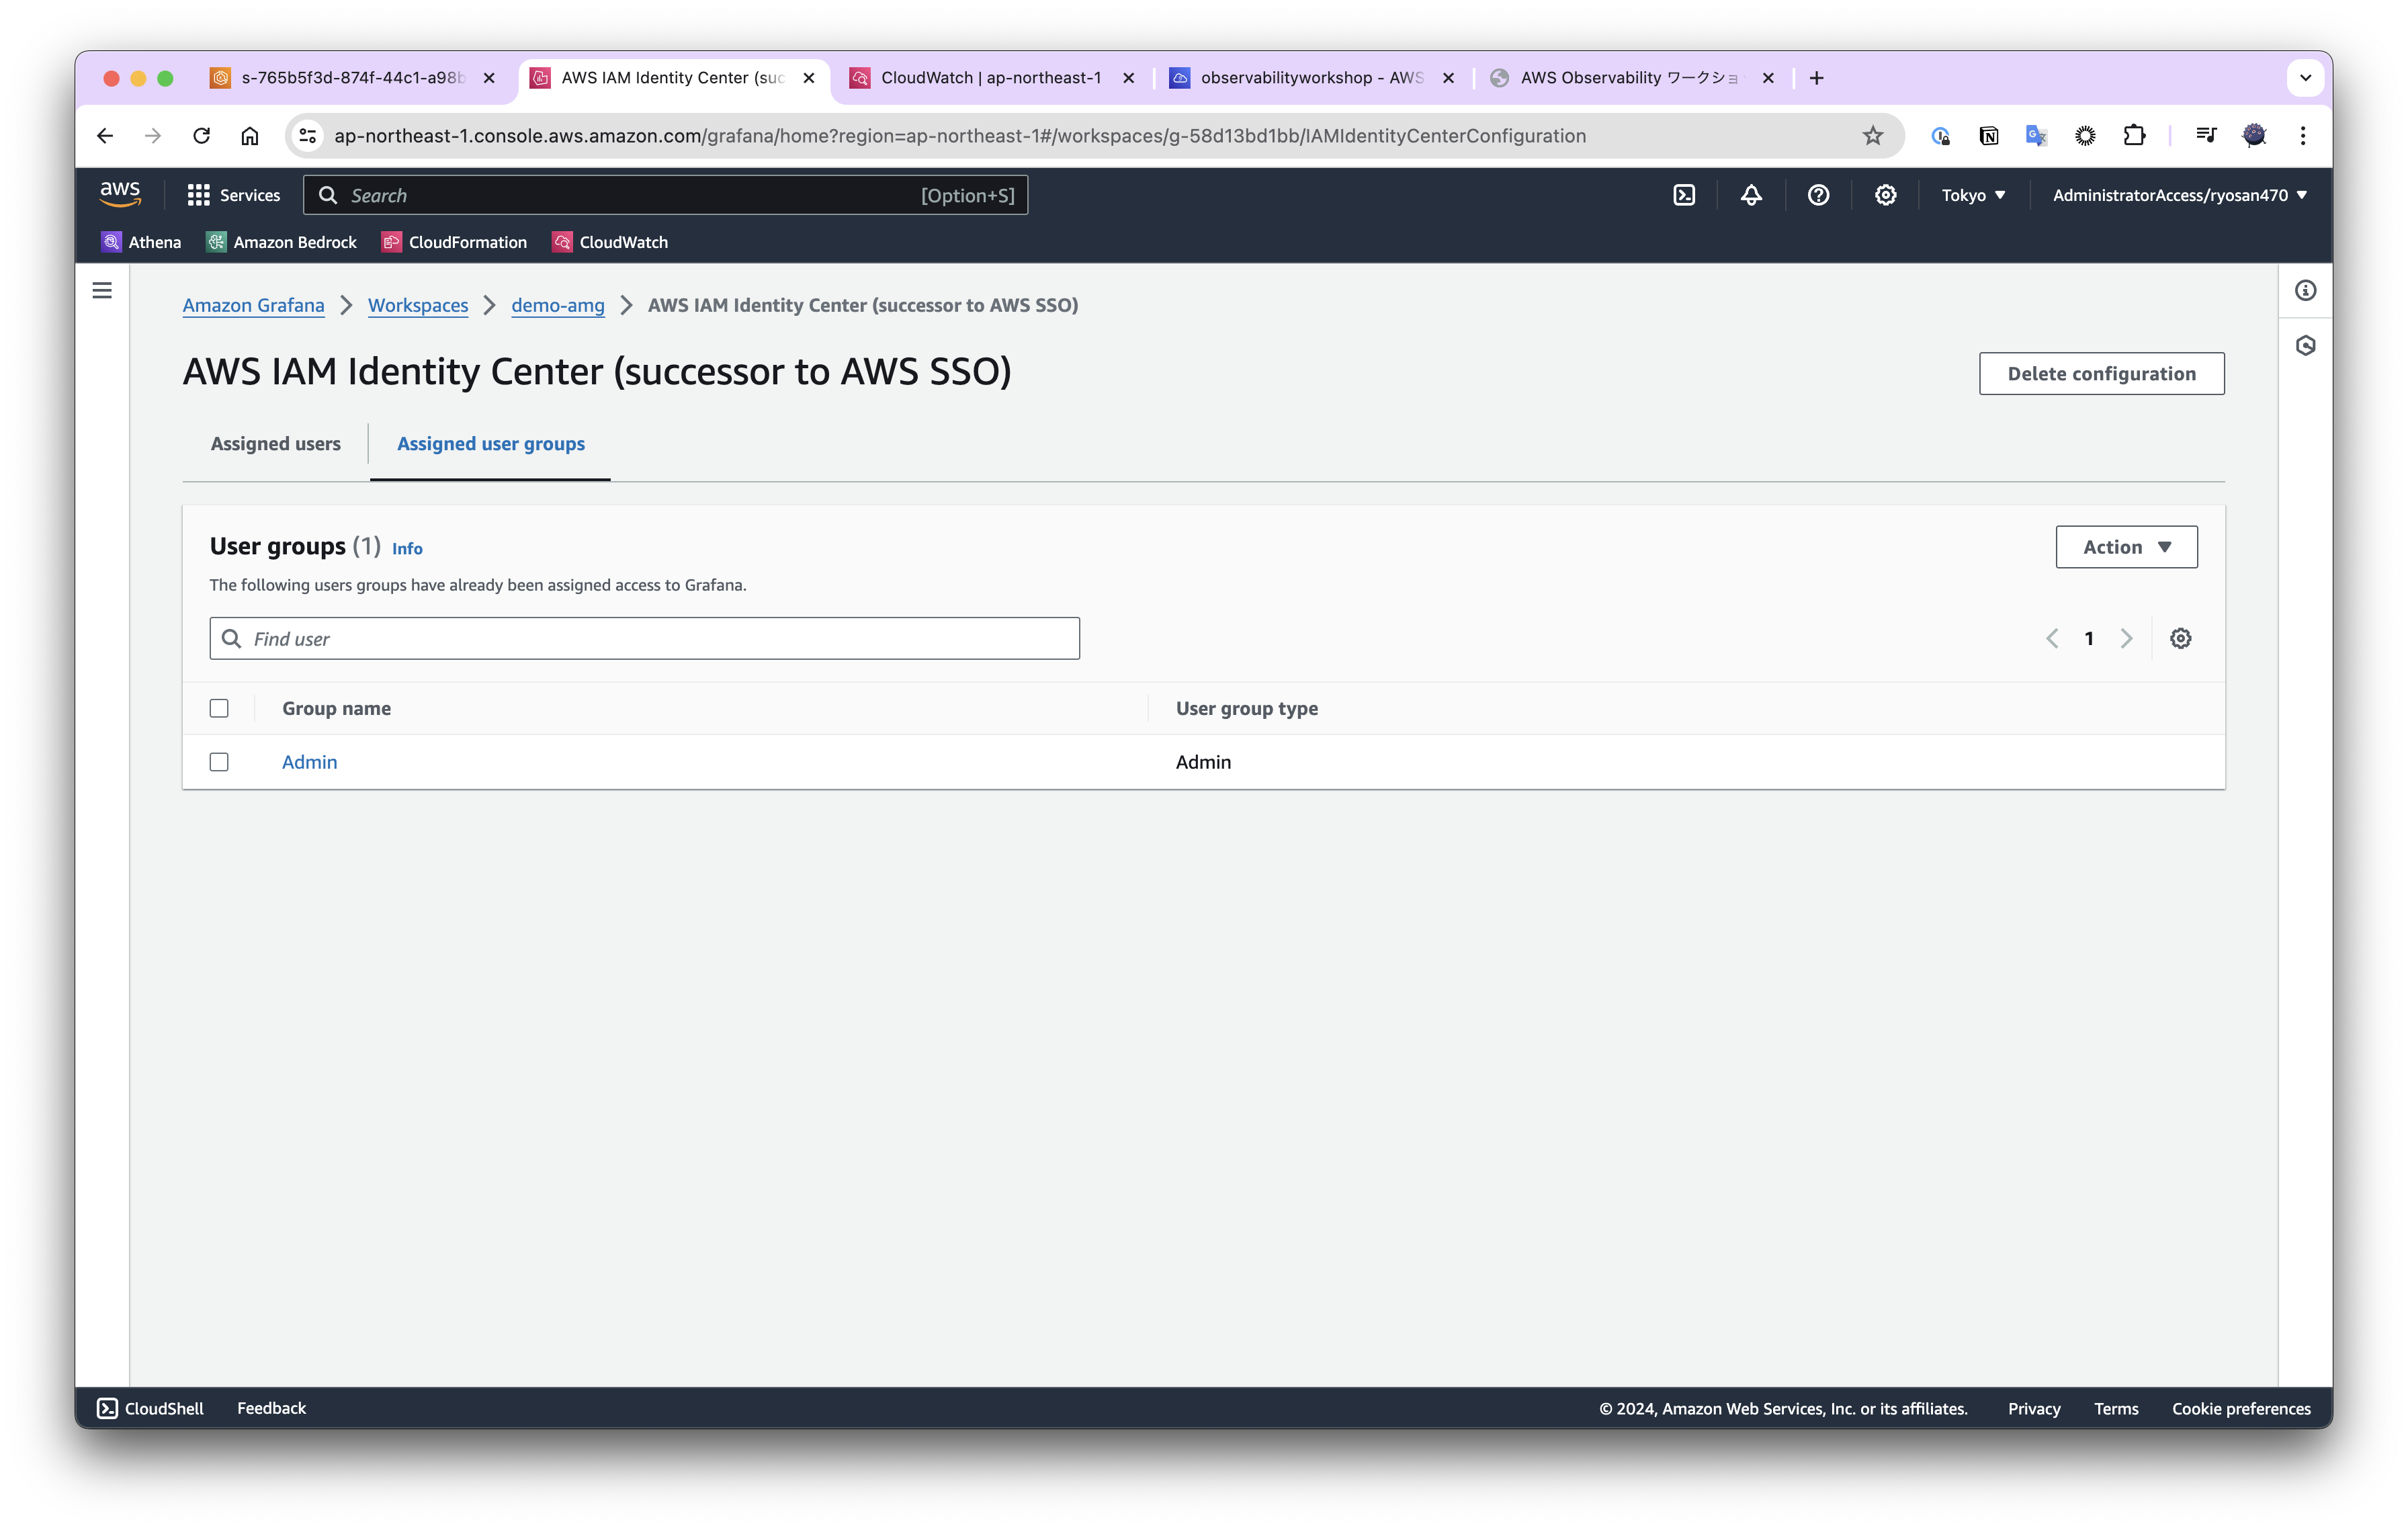Open table preferences gear icon
2408x1528 pixels.
(x=2180, y=638)
